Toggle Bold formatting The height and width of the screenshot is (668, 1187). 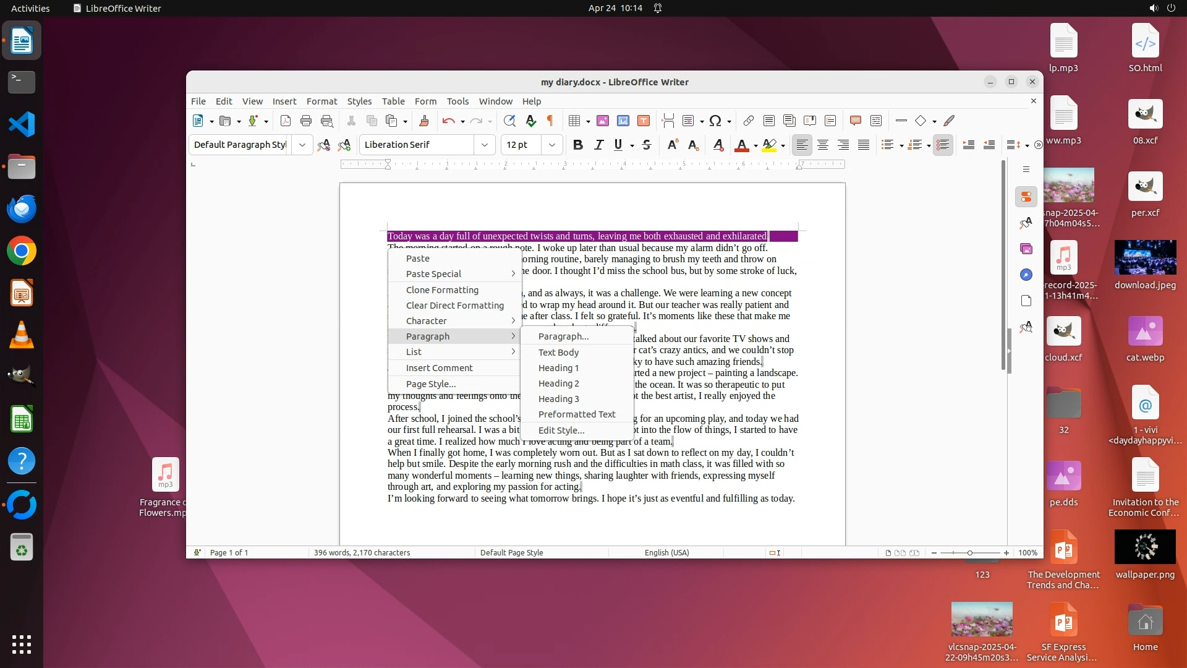coord(577,145)
